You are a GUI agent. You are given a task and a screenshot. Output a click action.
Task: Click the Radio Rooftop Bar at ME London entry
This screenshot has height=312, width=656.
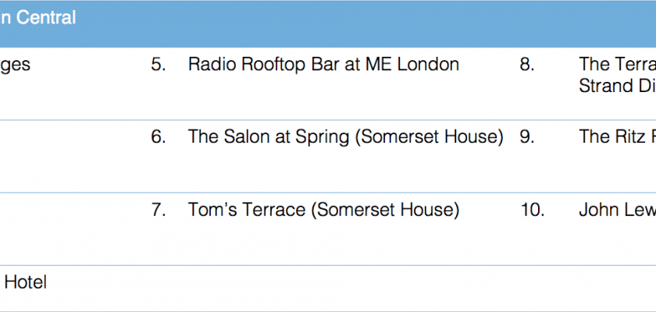point(323,65)
